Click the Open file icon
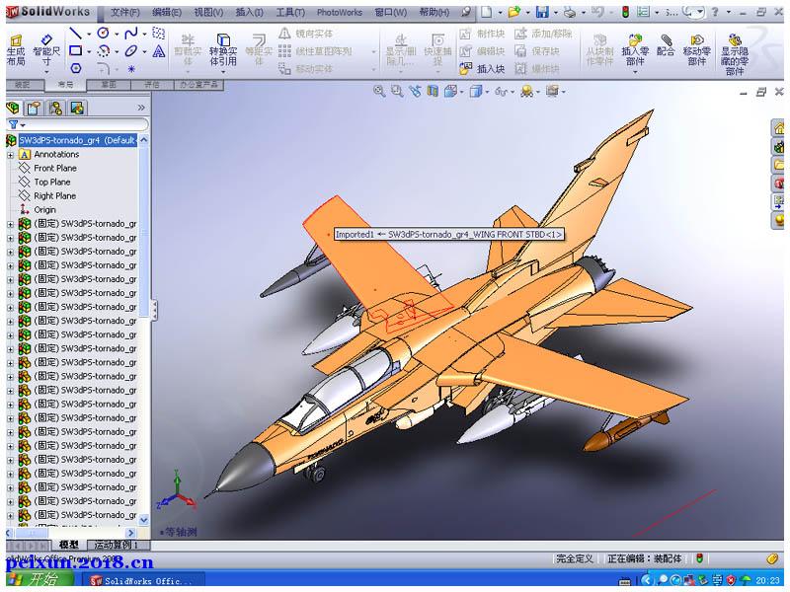 pyautogui.click(x=513, y=12)
